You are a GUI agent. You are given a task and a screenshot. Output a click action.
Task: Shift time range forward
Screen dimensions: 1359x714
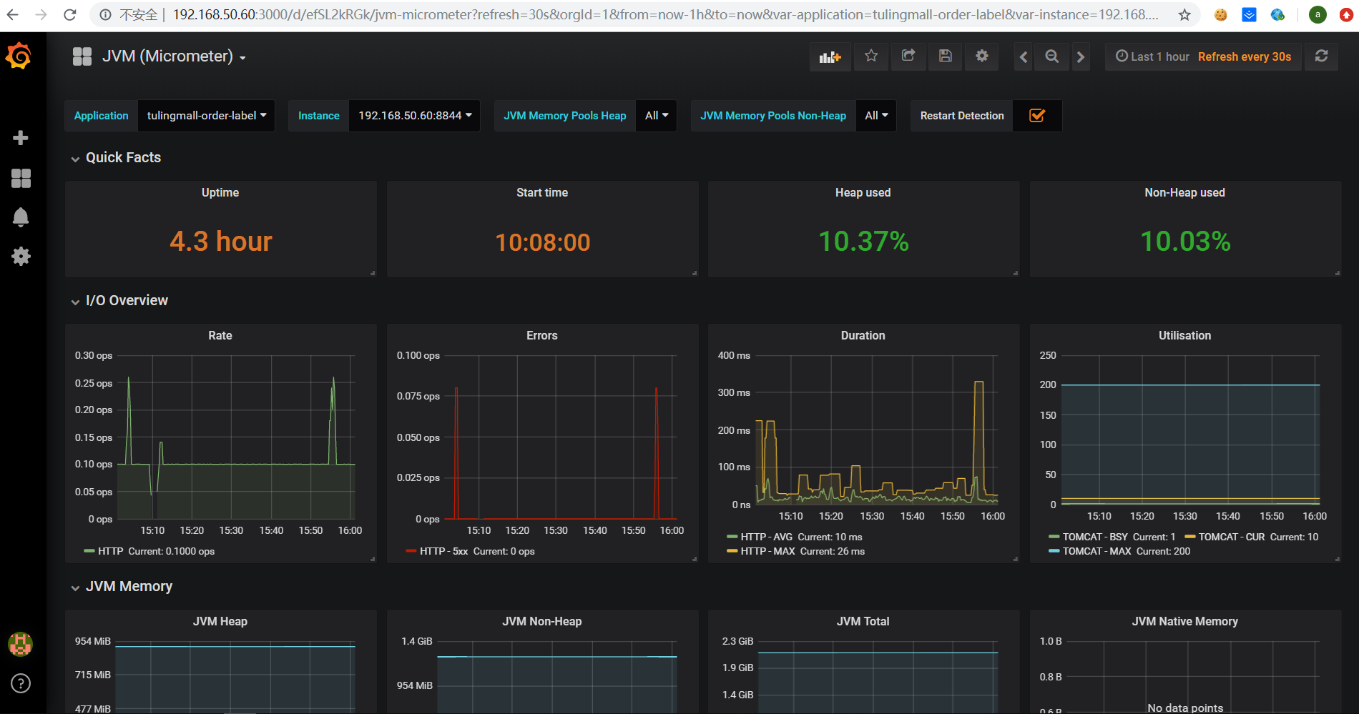pyautogui.click(x=1081, y=56)
